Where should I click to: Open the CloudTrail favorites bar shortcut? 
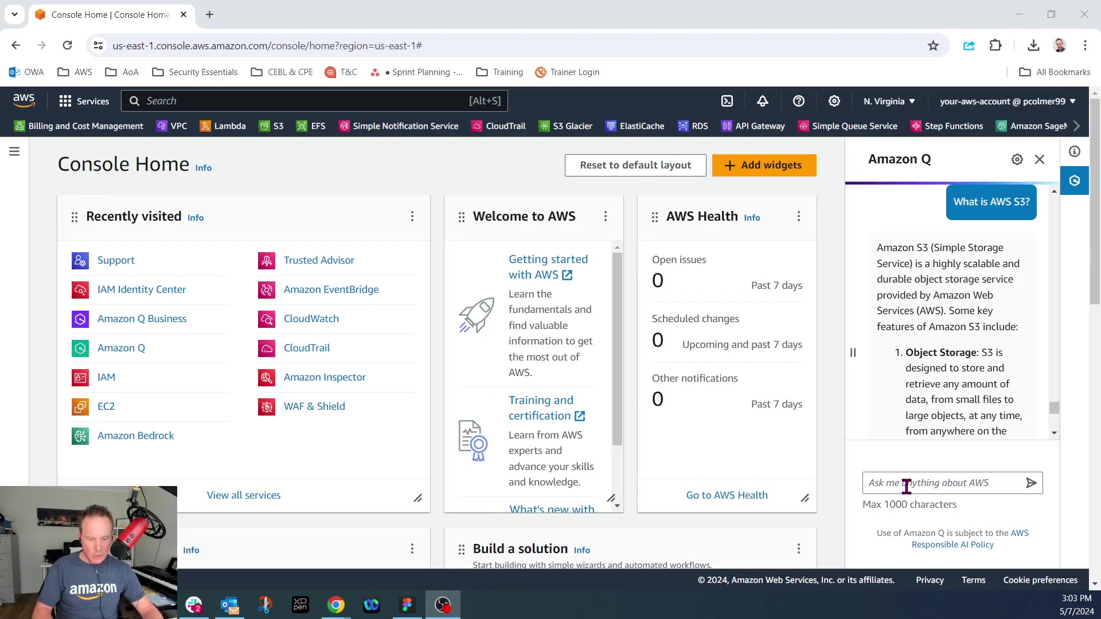[x=498, y=126]
